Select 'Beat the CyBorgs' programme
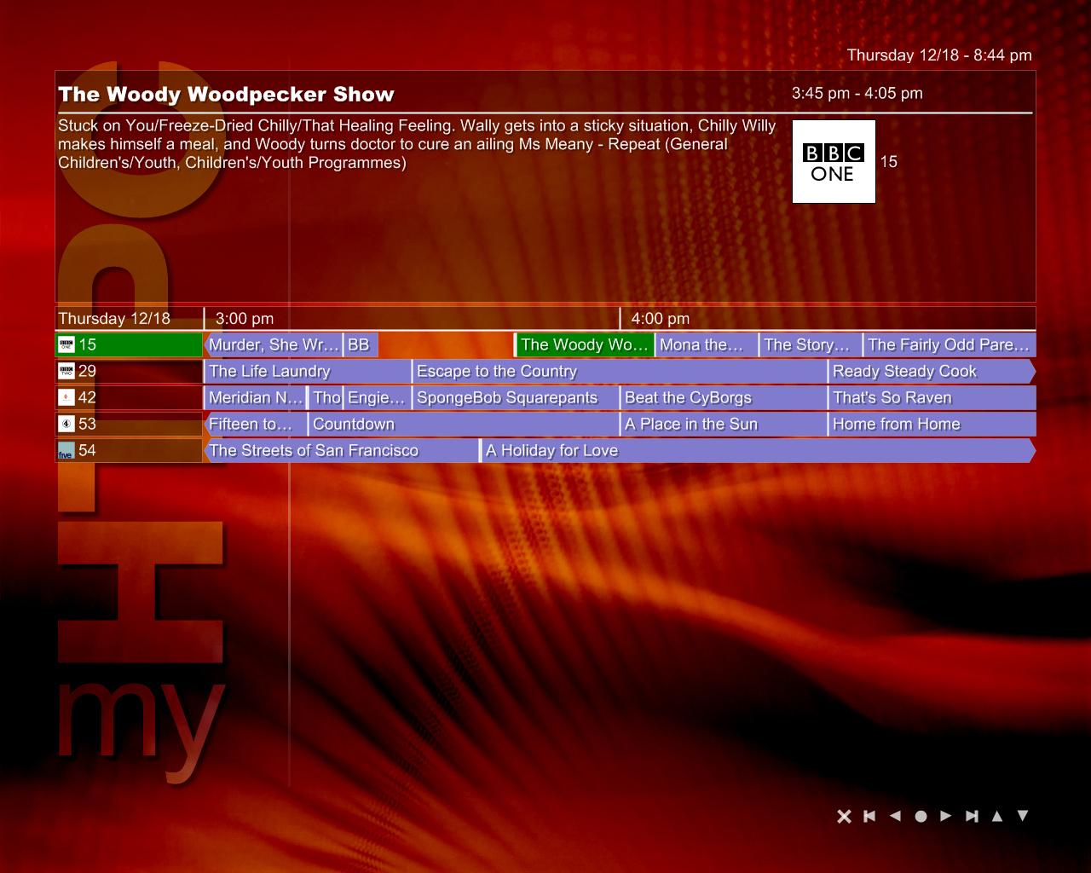Screen dimensions: 1091x873 pyautogui.click(x=724, y=398)
